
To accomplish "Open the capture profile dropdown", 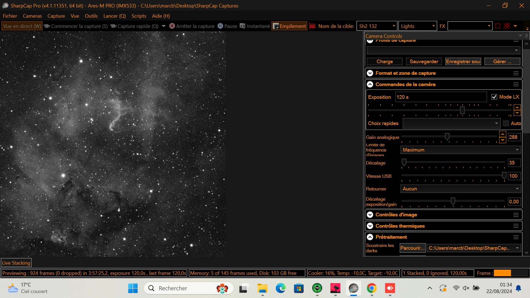I will [x=443, y=50].
